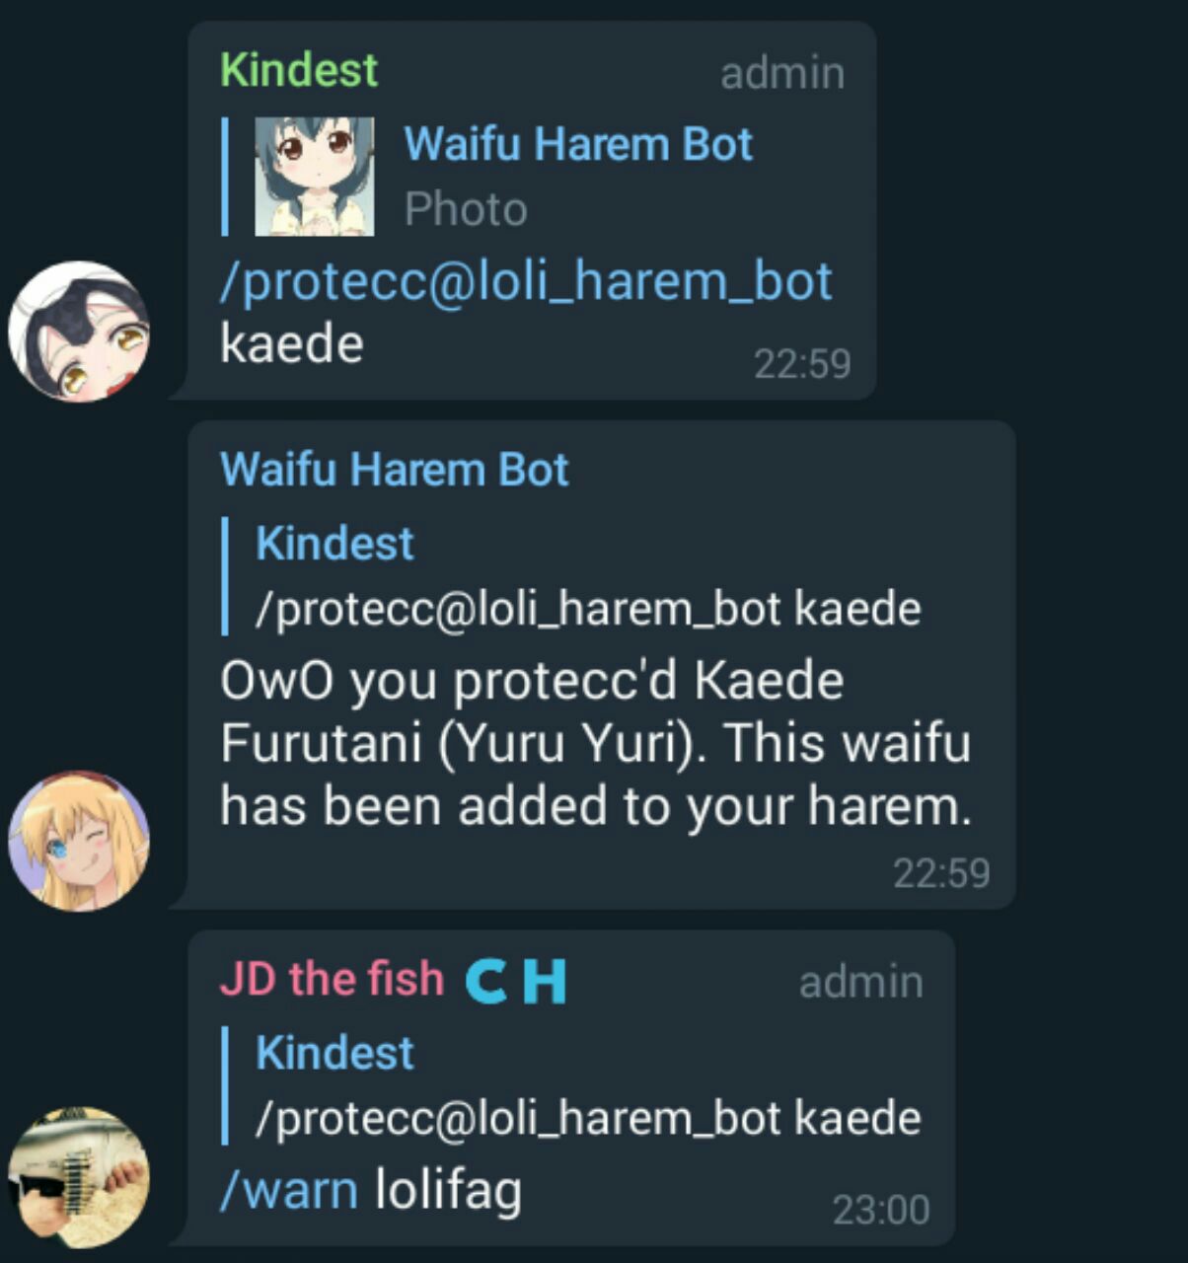1188x1263 pixels.
Task: Jump to quoted Kindest message in bot reply
Action: 572,575
